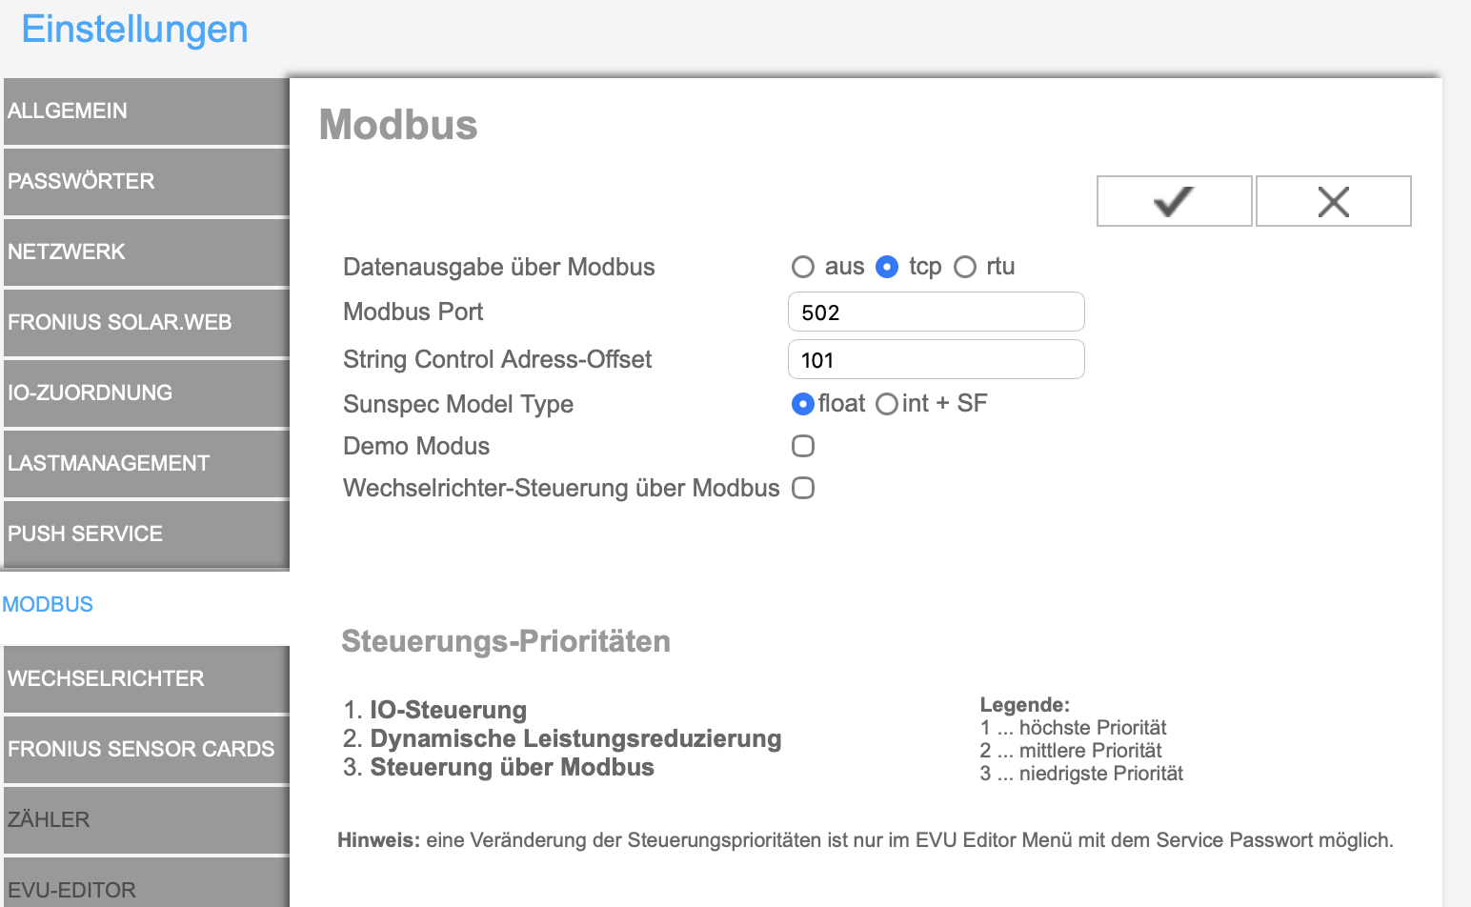Select 'float' Sunspec Model Type
This screenshot has width=1471, height=907.
(803, 404)
